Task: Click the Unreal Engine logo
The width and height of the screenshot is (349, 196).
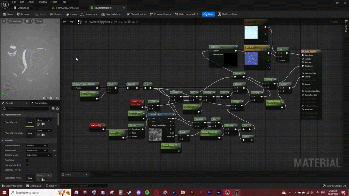Action: pyautogui.click(x=5, y=4)
